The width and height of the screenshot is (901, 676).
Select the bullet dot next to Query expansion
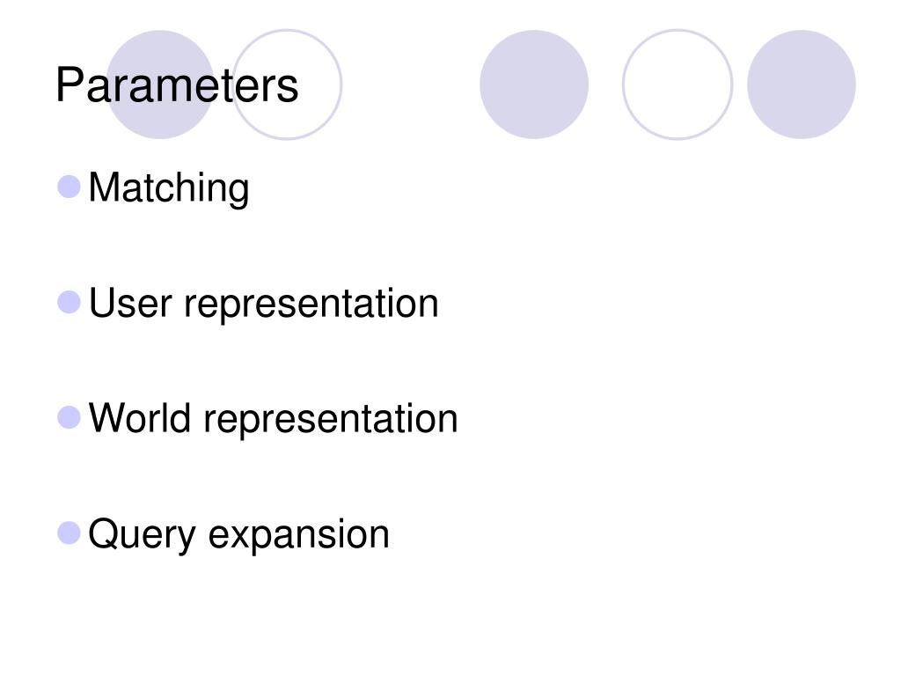pyautogui.click(x=69, y=533)
